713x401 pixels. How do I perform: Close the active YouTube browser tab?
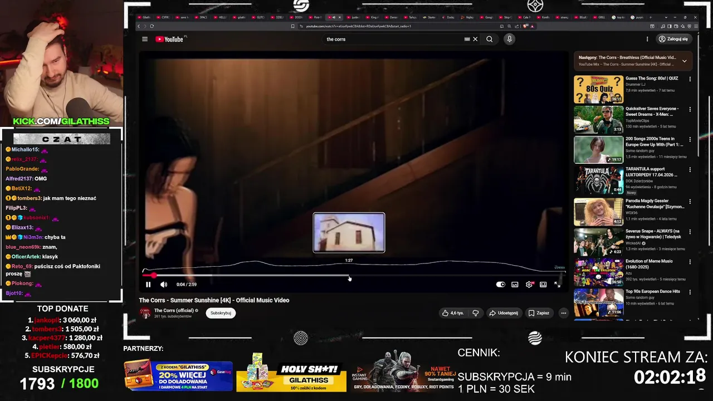click(340, 17)
